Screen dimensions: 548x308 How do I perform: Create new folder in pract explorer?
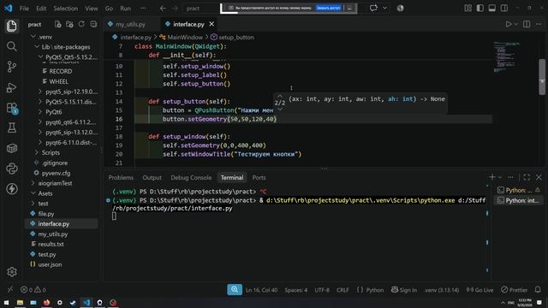[69, 24]
